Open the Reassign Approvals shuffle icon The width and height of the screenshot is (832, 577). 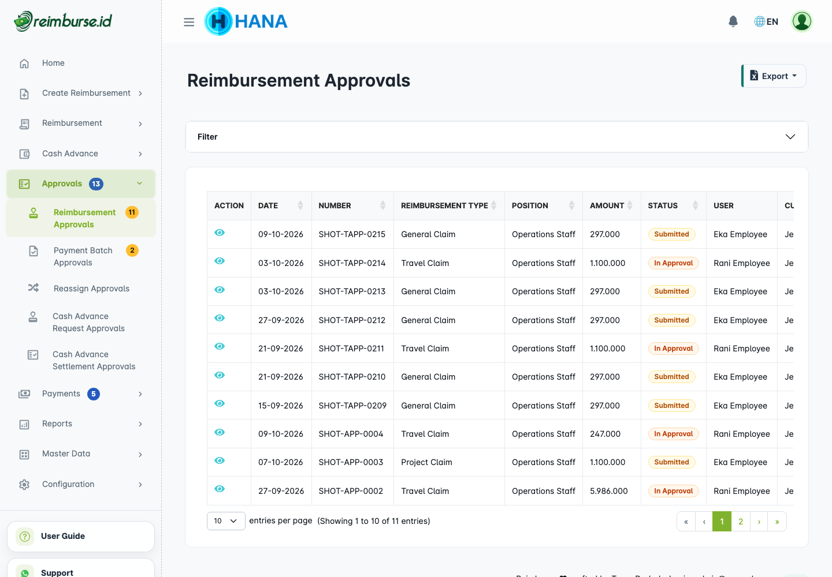click(34, 287)
